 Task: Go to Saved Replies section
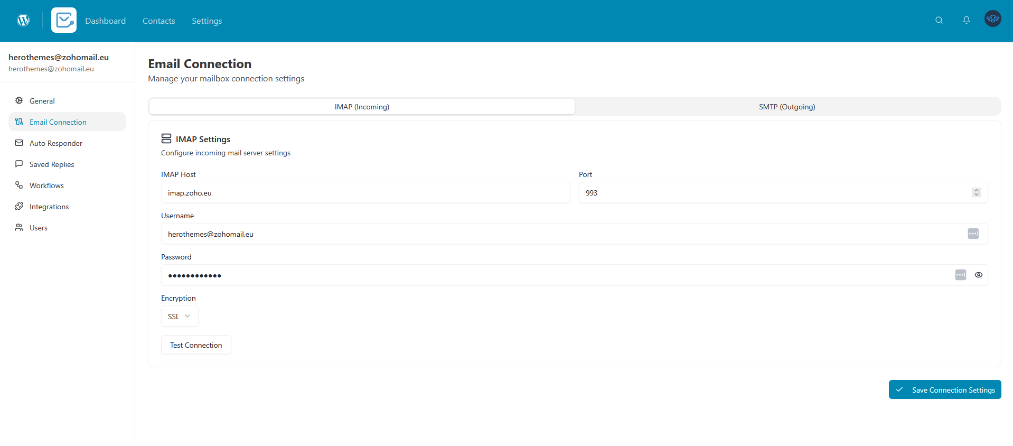click(52, 164)
